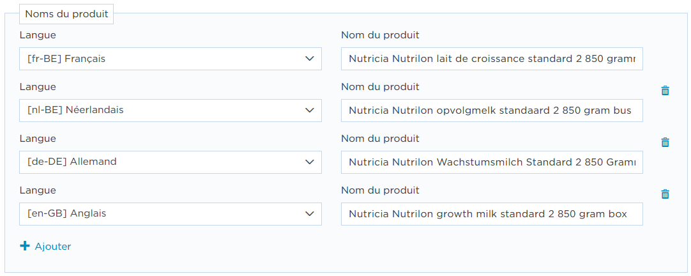Focus the English product name field 'growth milk'
Viewport: 691px width, 276px height.
pos(492,214)
